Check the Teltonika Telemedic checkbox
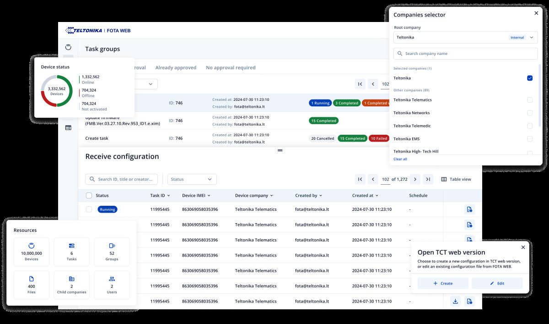The height and width of the screenshot is (324, 549). (530, 126)
